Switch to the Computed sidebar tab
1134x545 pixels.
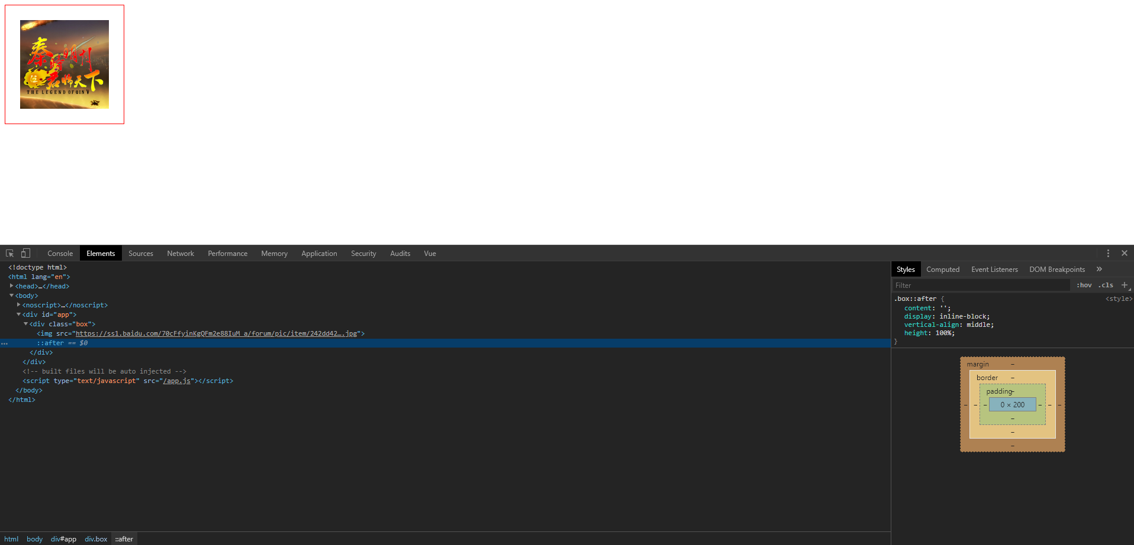(x=943, y=269)
